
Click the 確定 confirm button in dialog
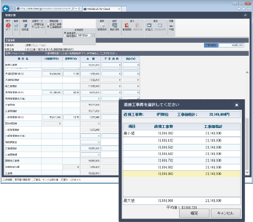pos(194,213)
